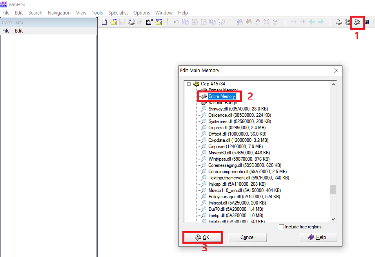Enable the Include free regions checkbox

[282, 227]
